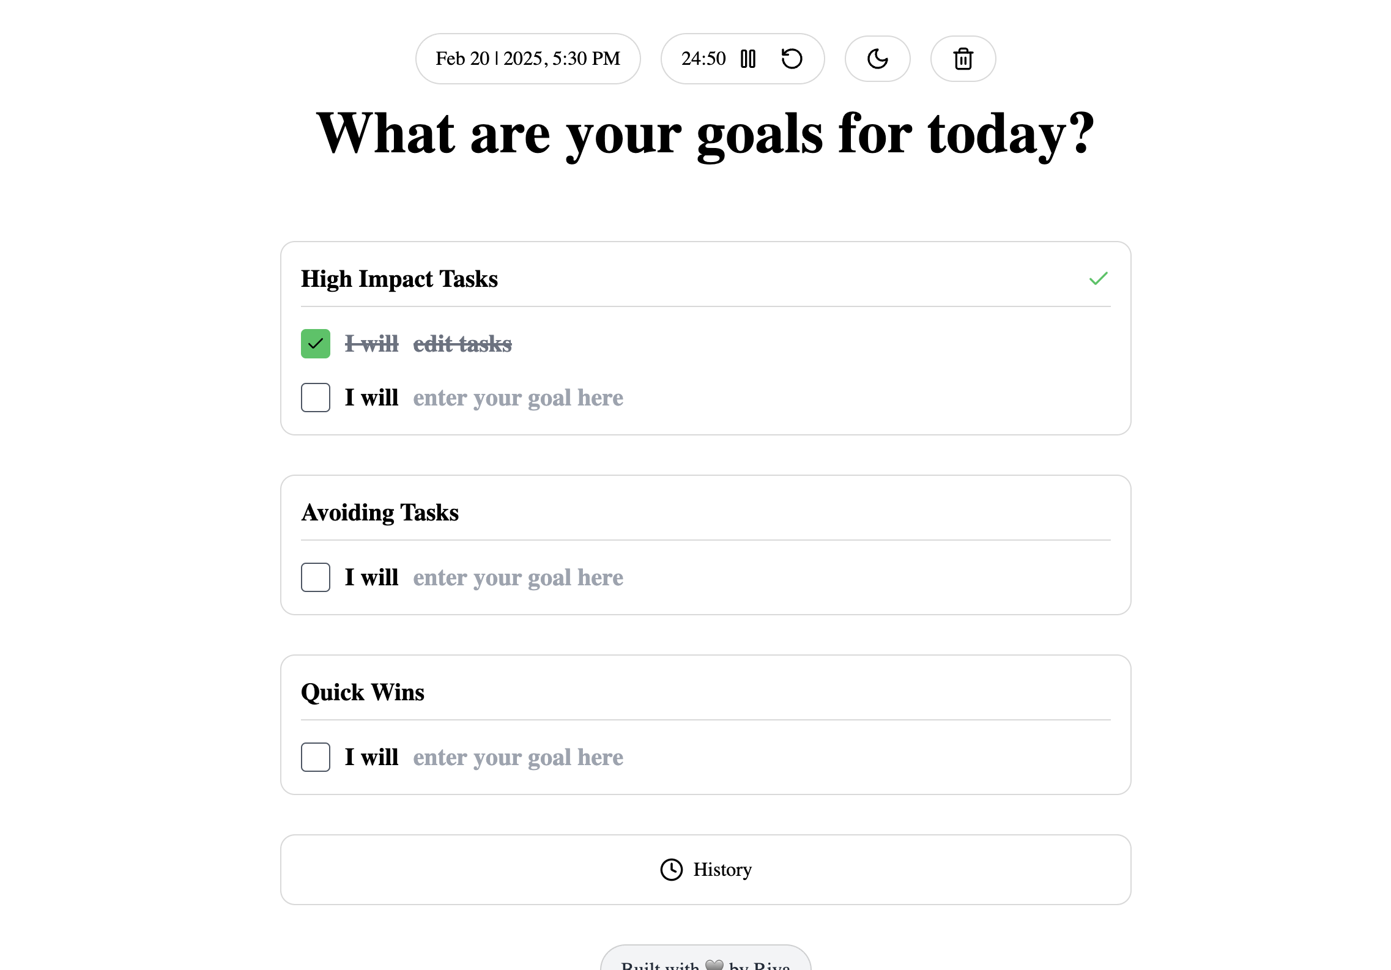1391x970 pixels.
Task: Delete all goals with trash icon
Action: [x=963, y=59]
